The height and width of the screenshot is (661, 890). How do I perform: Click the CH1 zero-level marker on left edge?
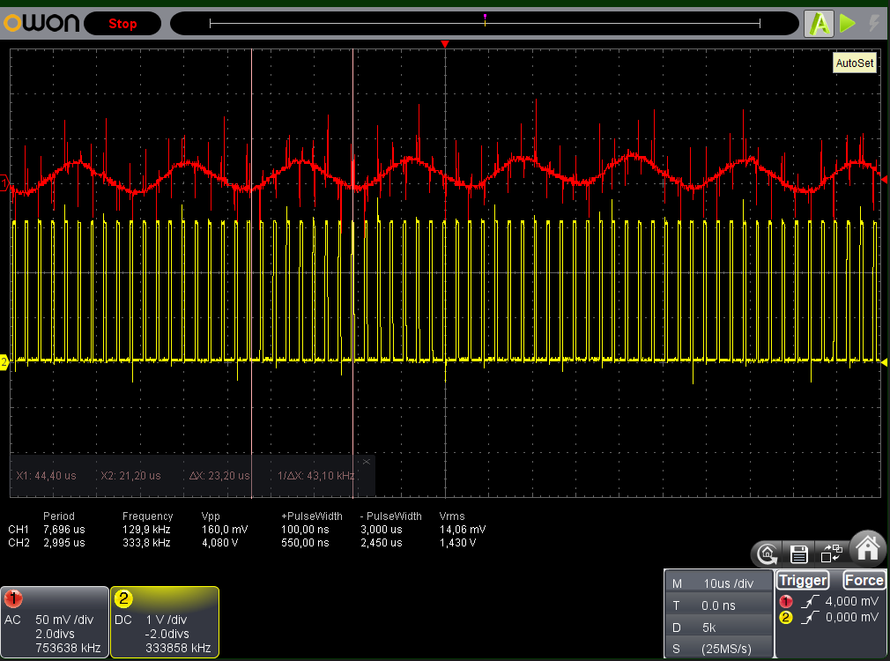(x=4, y=183)
